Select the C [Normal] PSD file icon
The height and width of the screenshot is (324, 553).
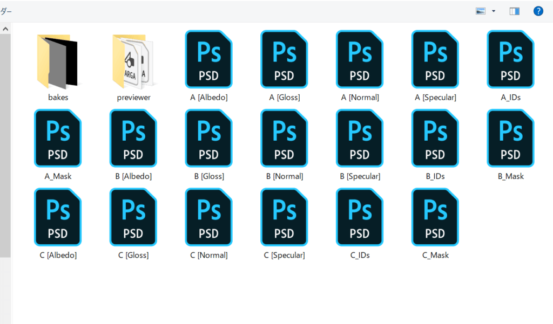209,217
